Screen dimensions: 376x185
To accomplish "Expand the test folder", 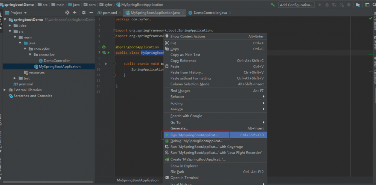I will coord(15,78).
